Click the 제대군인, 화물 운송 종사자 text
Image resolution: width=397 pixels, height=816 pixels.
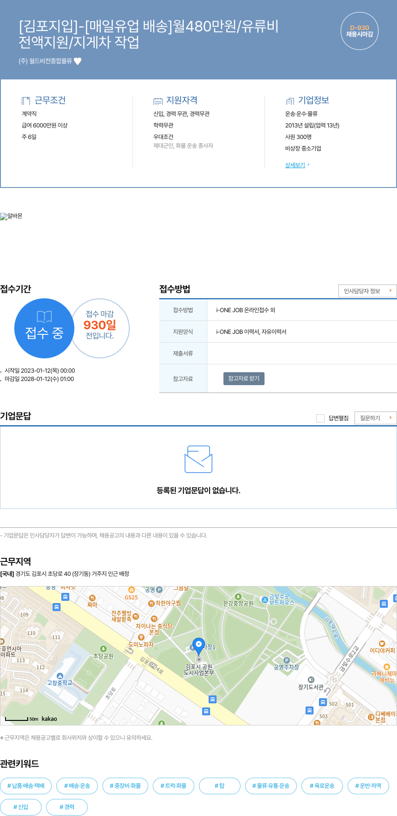click(x=183, y=145)
